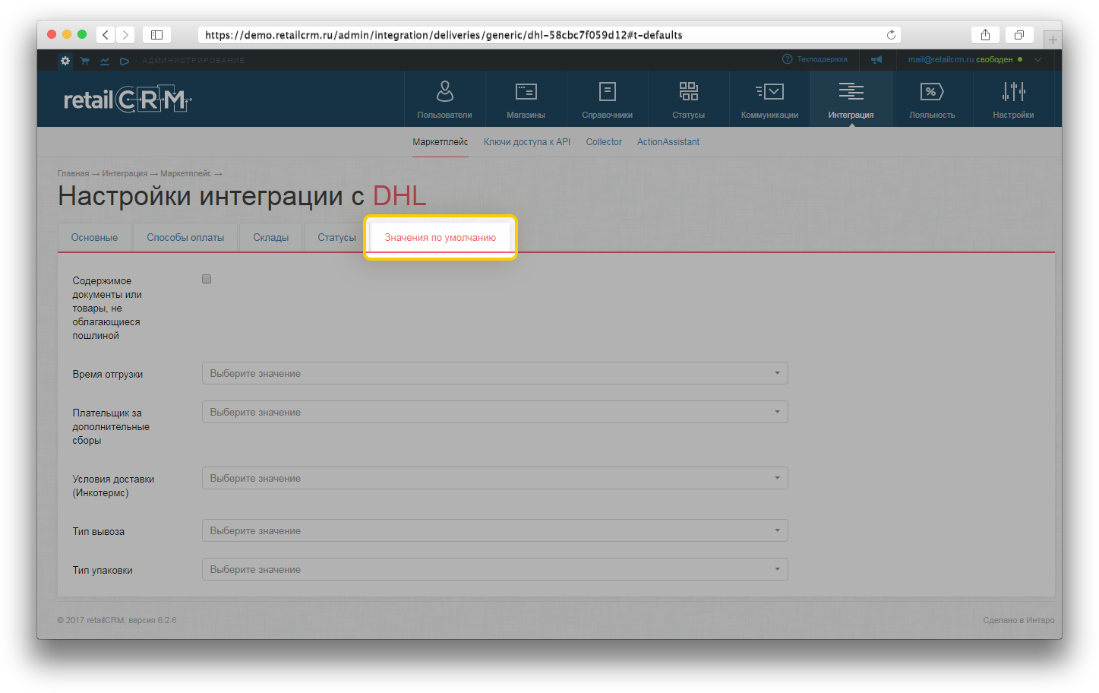Click the © 2017 retailCRM version text
1099x693 pixels.
click(117, 621)
